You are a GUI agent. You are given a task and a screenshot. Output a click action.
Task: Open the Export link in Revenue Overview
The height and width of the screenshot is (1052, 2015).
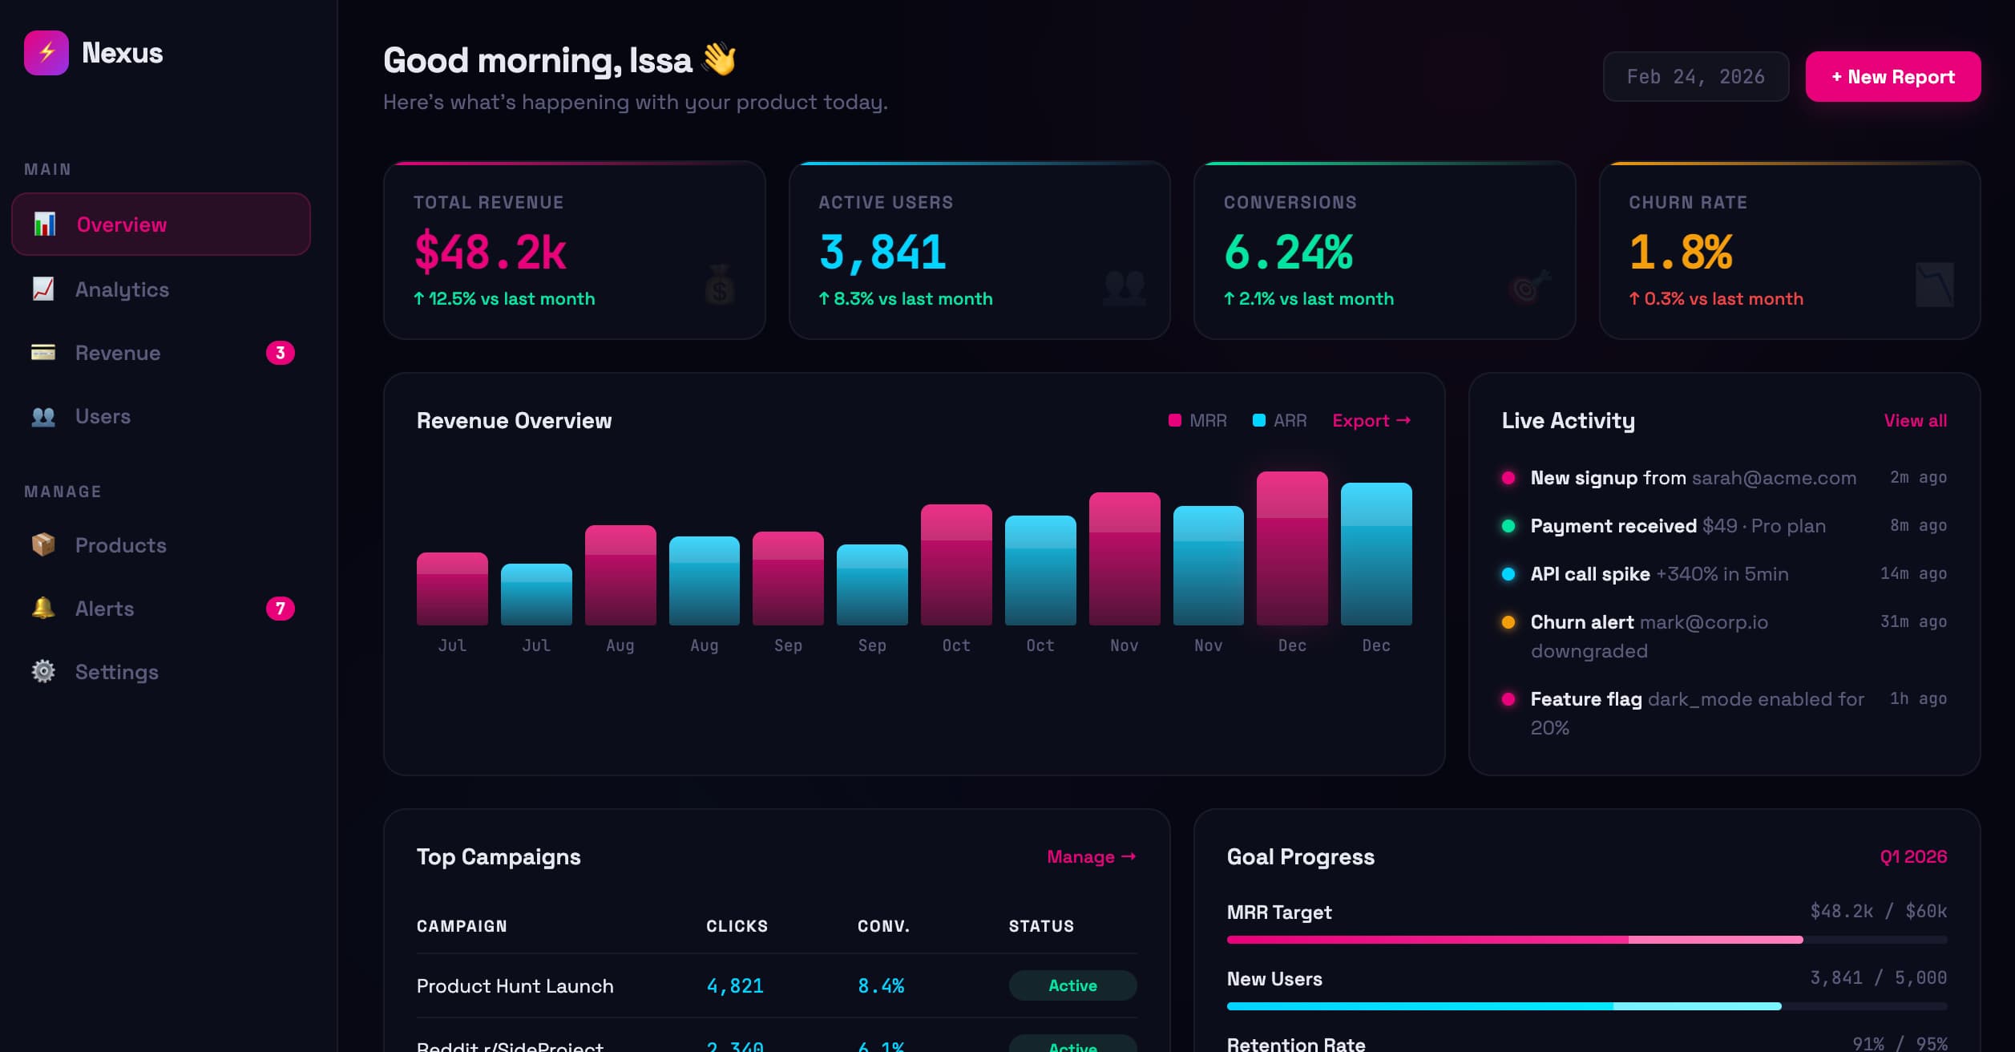click(x=1371, y=420)
